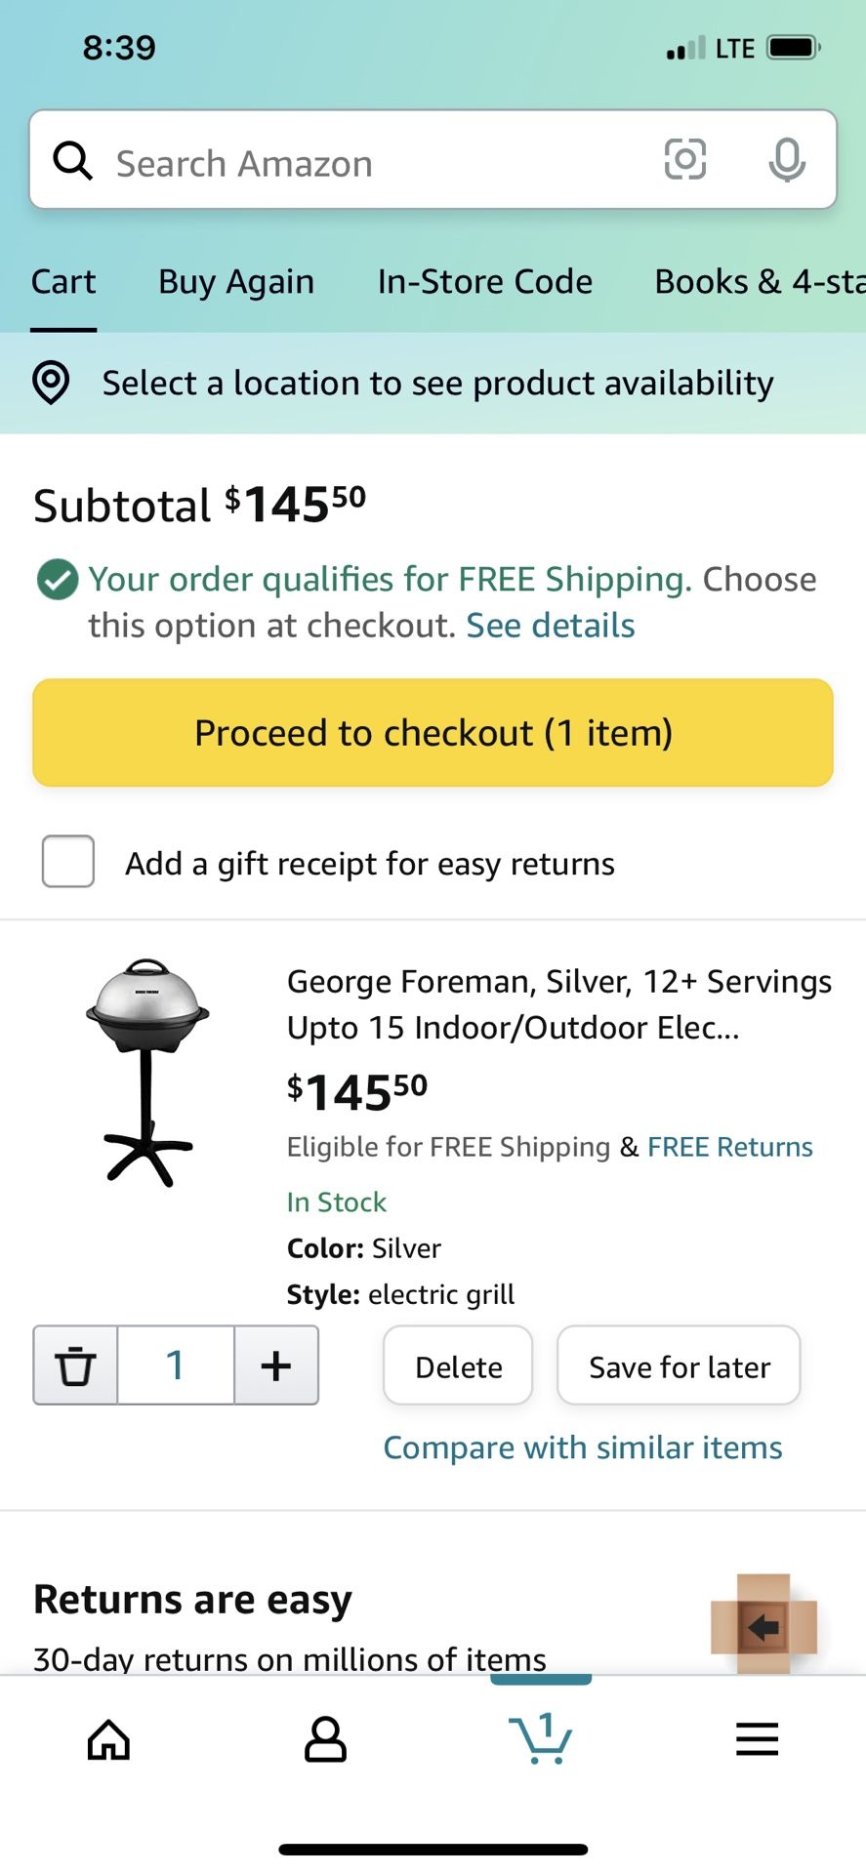Click the FREE Returns link
This screenshot has height=1874, width=866.
[729, 1147]
